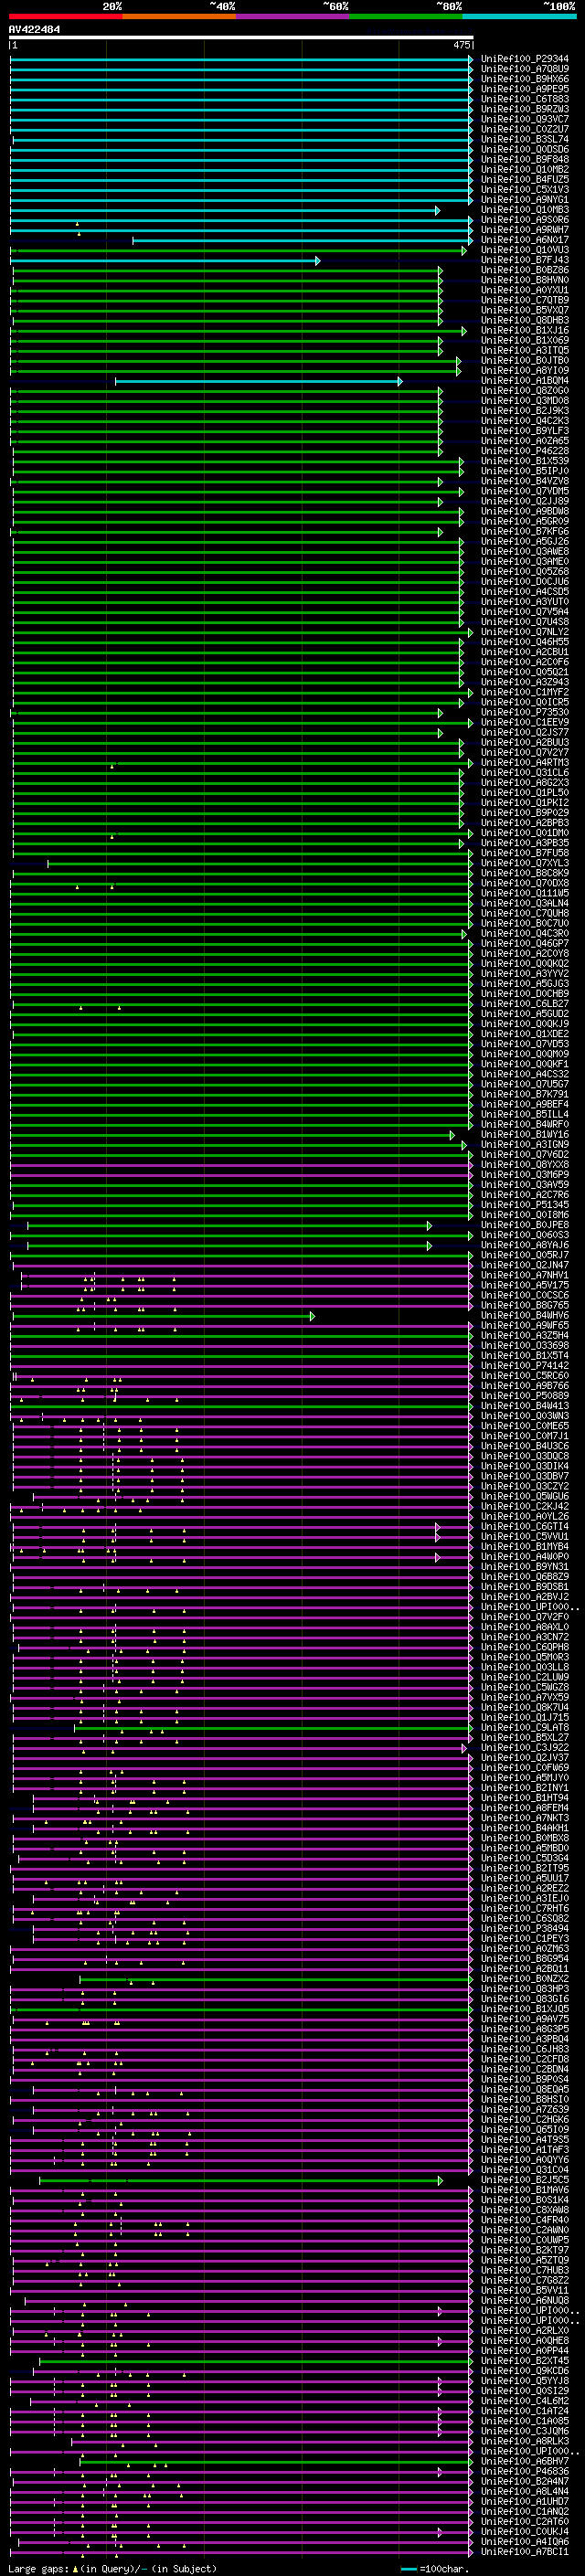Image resolution: width=585 pixels, height=2576 pixels.
Task: Click the 475 query length label
Action: coord(462,45)
